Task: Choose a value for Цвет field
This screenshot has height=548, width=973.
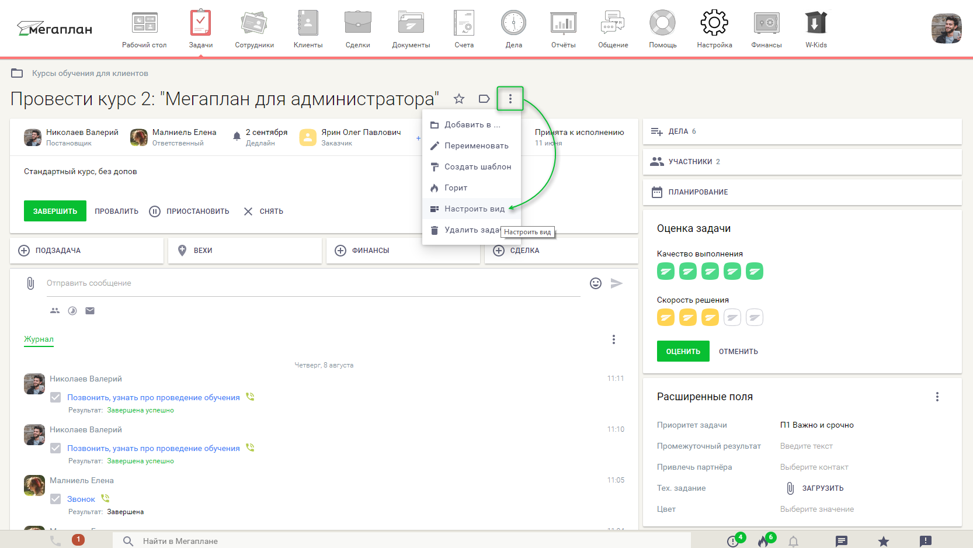Action: coord(816,509)
